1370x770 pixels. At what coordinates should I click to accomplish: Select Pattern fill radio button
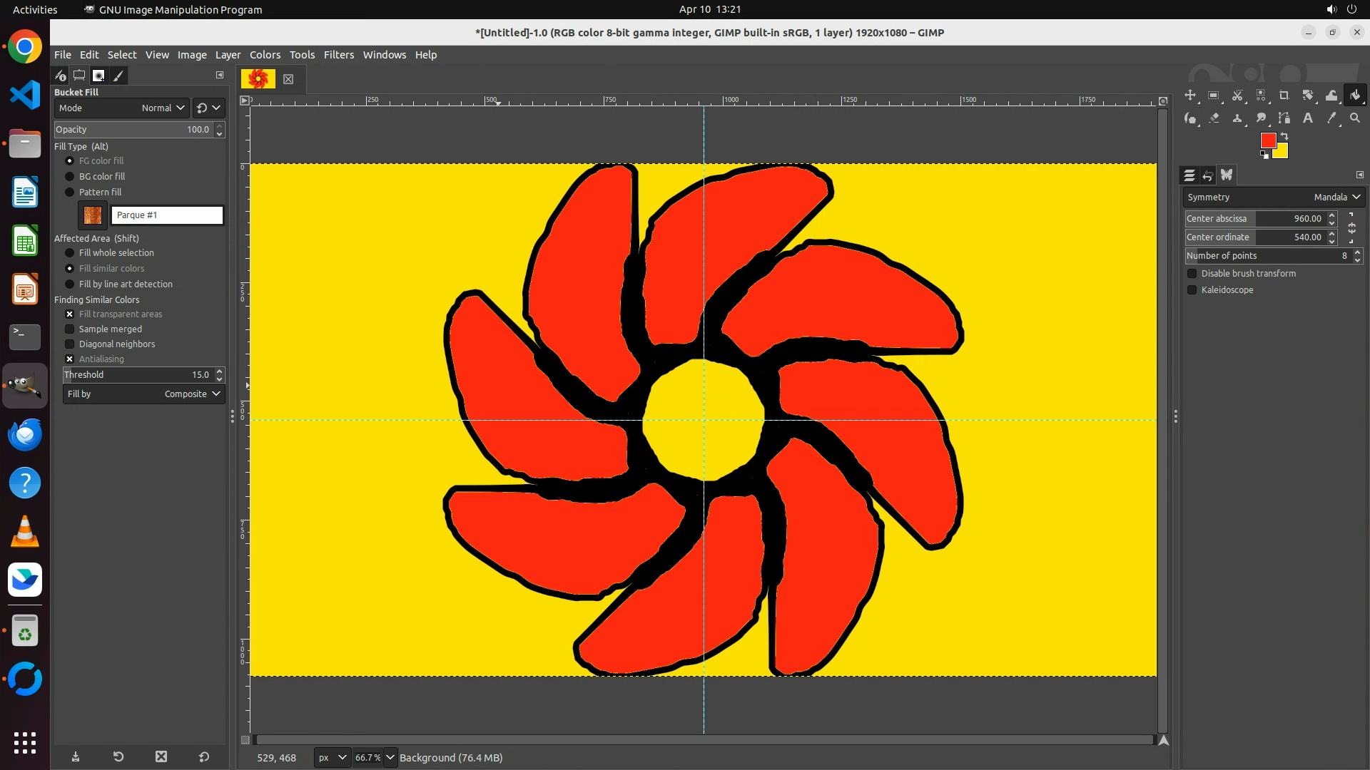(69, 192)
